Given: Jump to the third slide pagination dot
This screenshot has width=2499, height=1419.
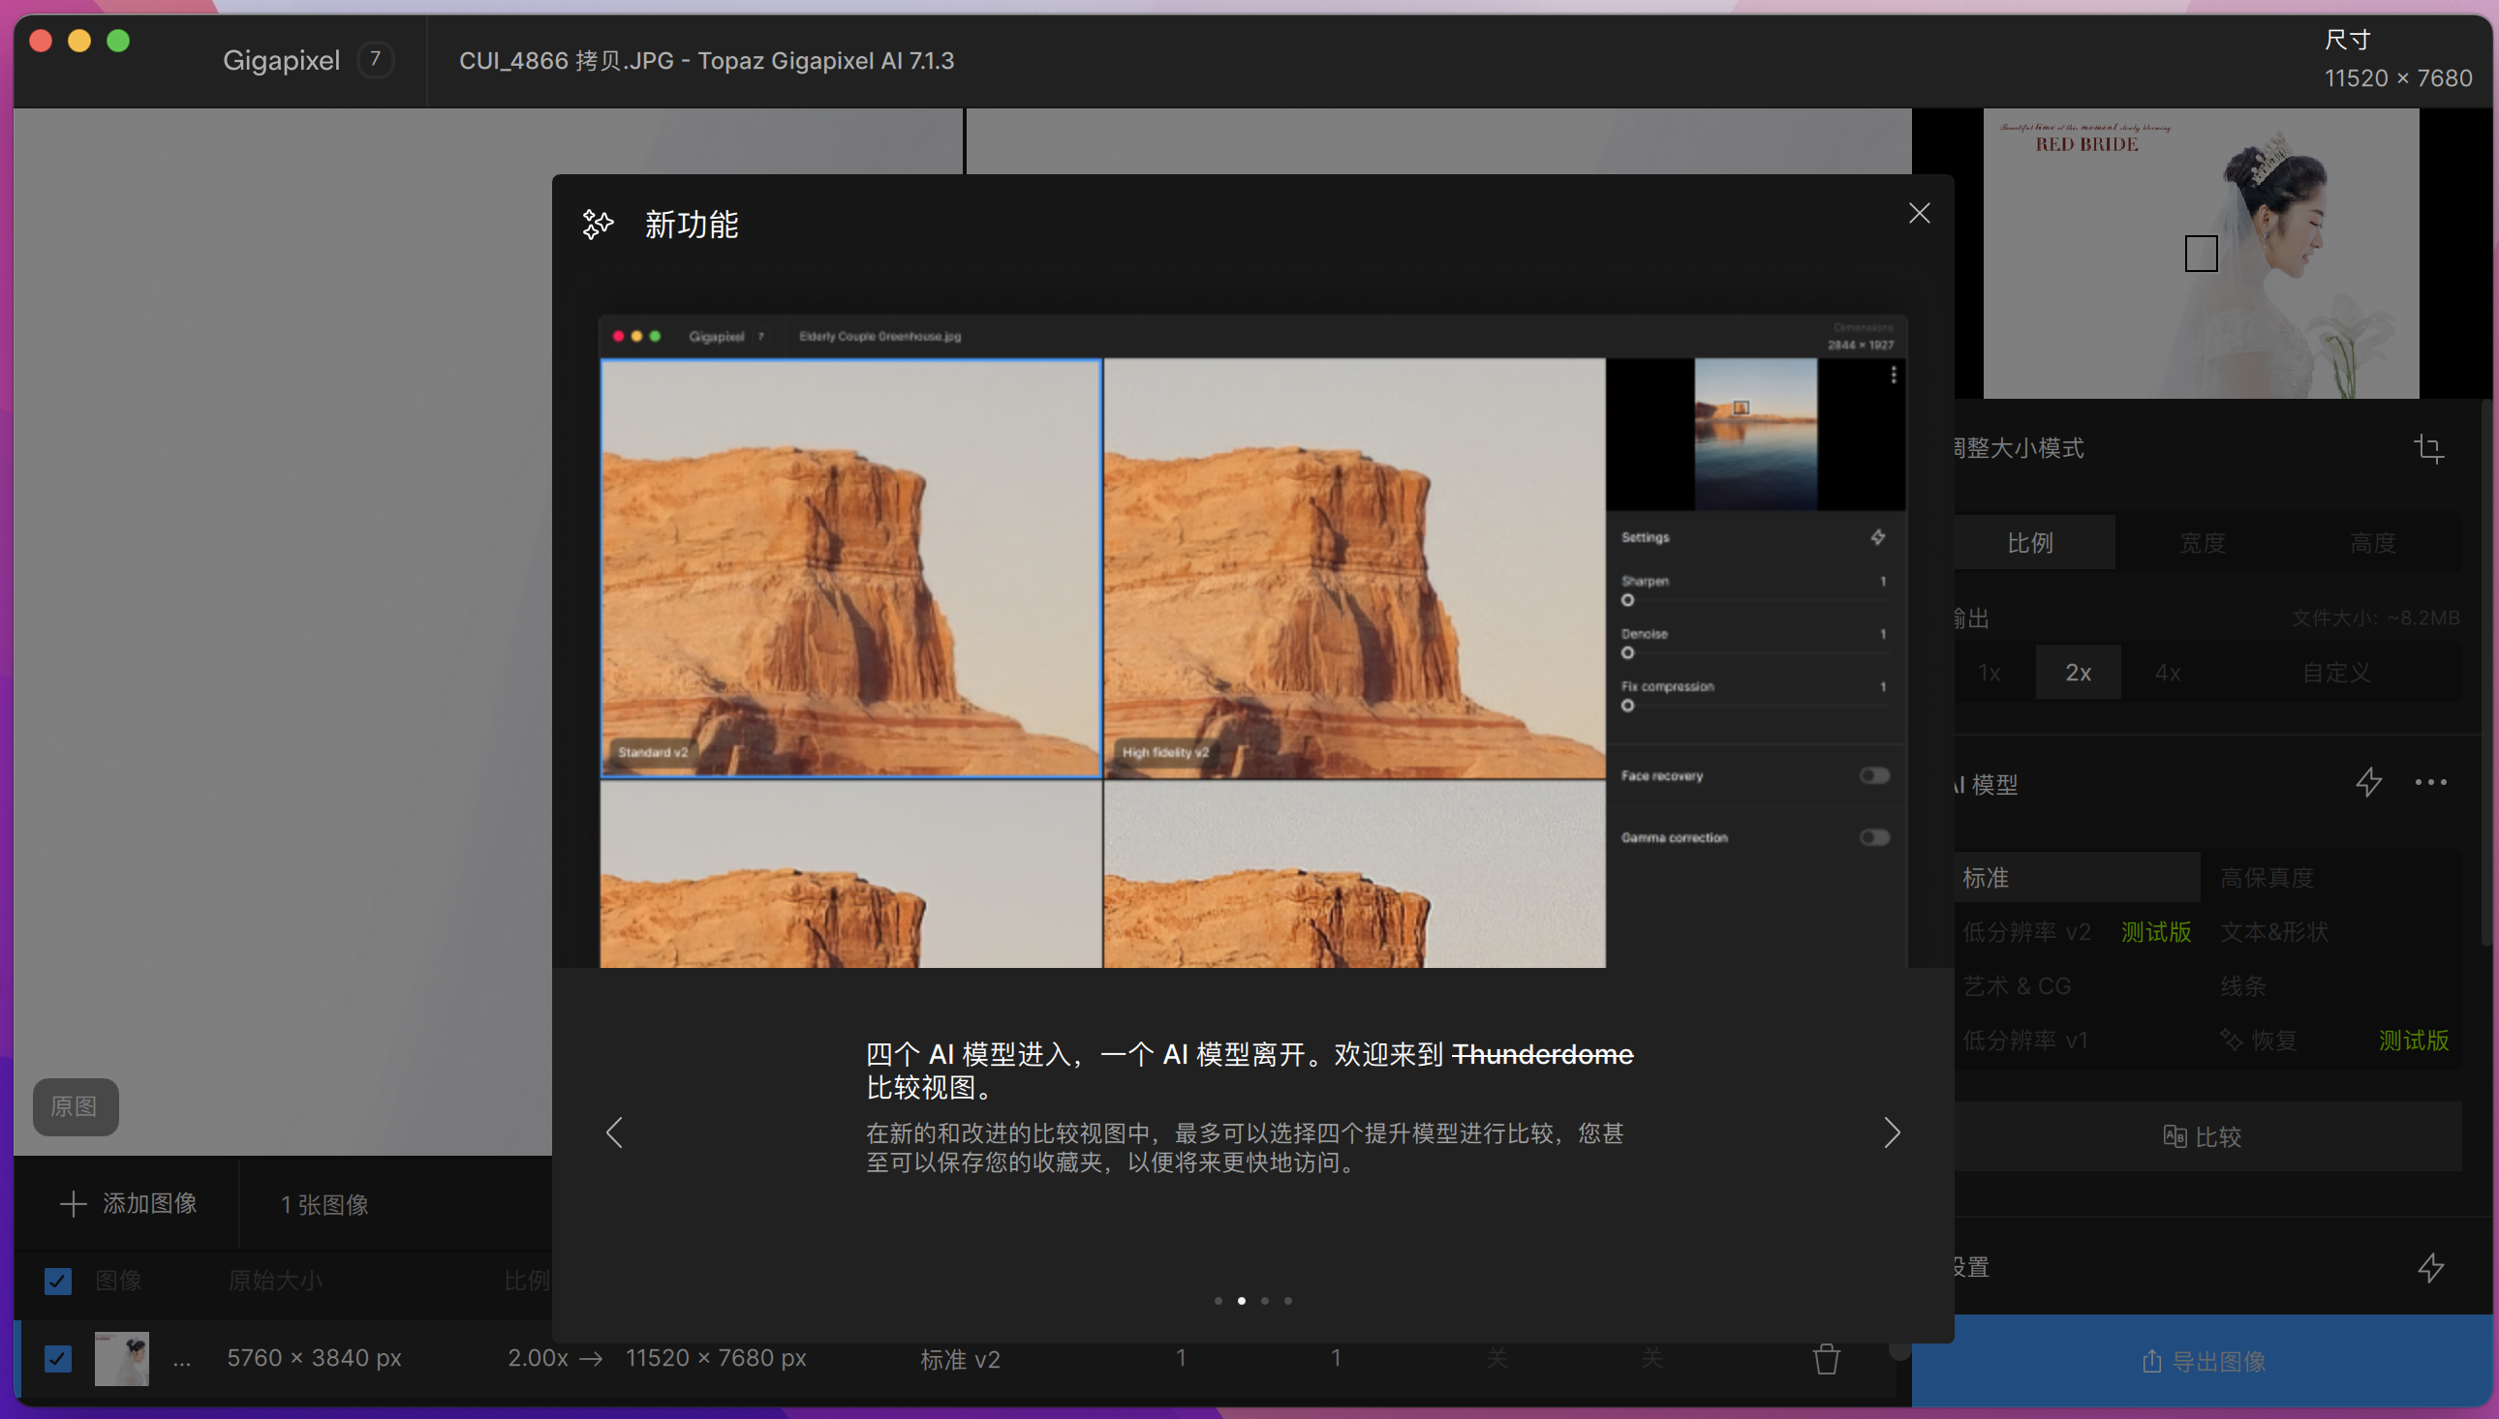Looking at the screenshot, I should coord(1265,1301).
